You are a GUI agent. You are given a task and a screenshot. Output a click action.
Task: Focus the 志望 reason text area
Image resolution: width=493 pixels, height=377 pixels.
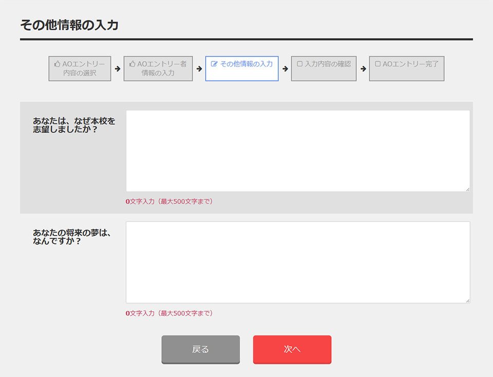pyautogui.click(x=298, y=151)
